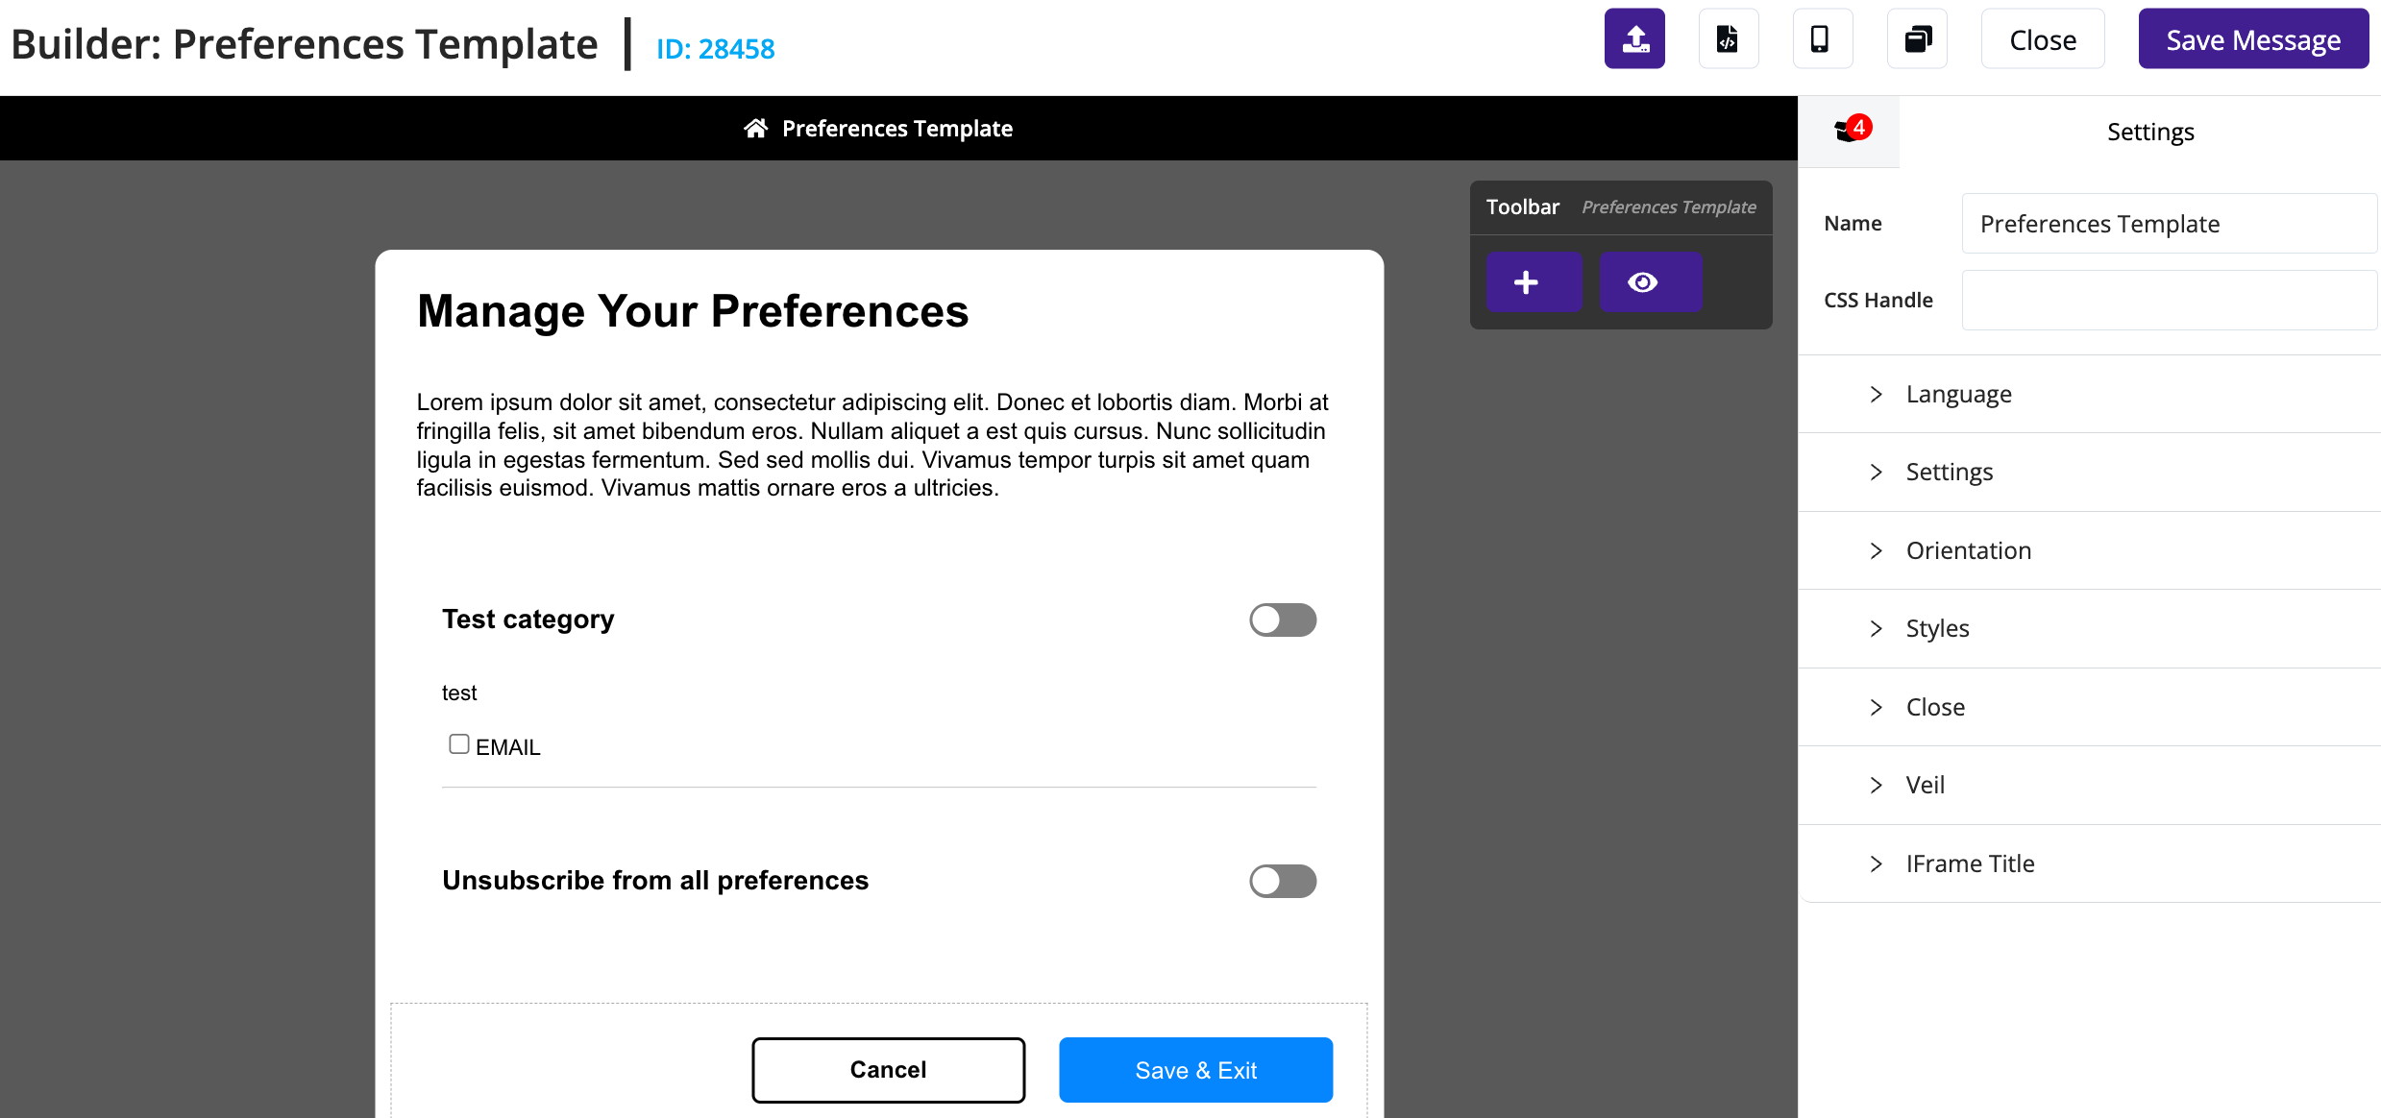Viewport: 2381px width, 1118px height.
Task: Click the Save Message button
Action: coord(2253,38)
